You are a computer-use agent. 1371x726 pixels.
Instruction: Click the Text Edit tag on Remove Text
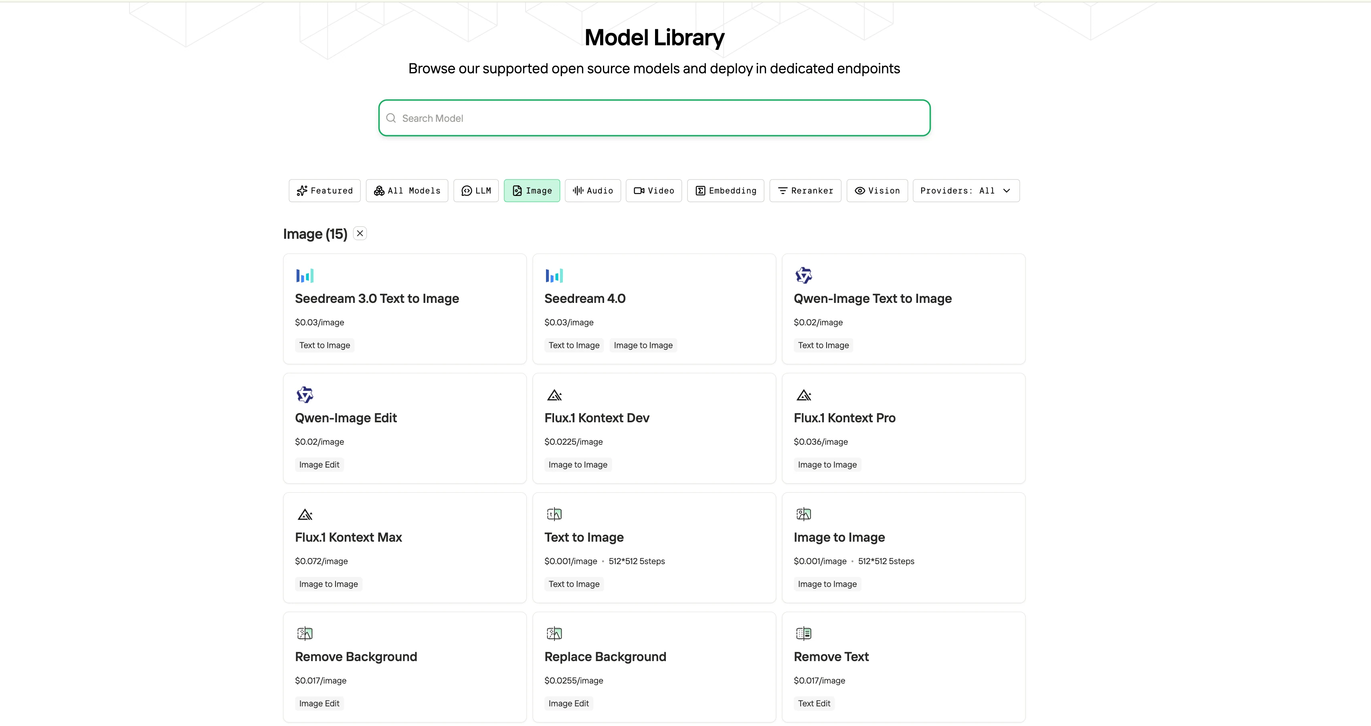tap(814, 704)
